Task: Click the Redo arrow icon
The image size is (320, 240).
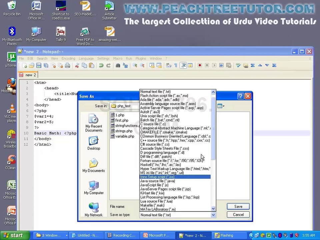Action: point(108,66)
